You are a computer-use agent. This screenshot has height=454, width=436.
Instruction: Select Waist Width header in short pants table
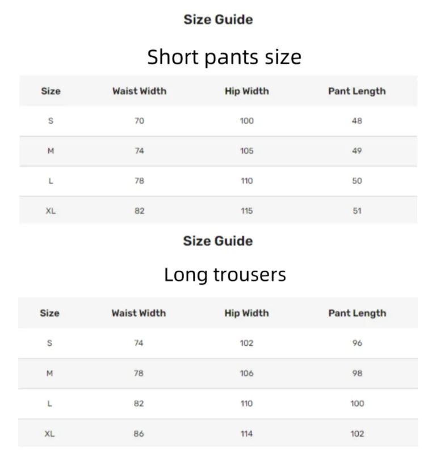coord(139,91)
